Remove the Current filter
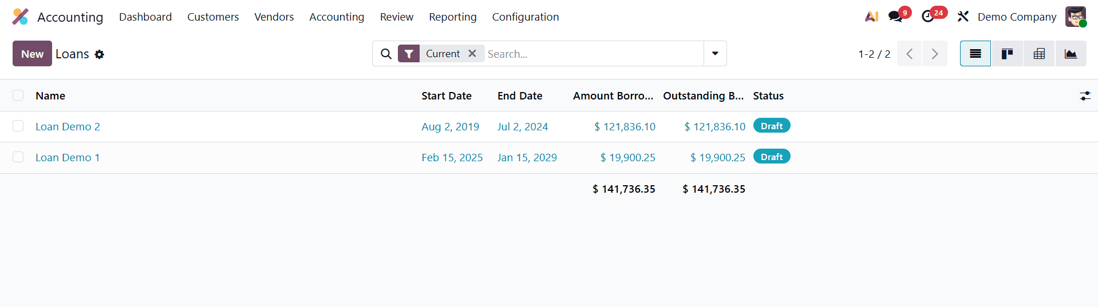Image resolution: width=1098 pixels, height=307 pixels. click(472, 53)
